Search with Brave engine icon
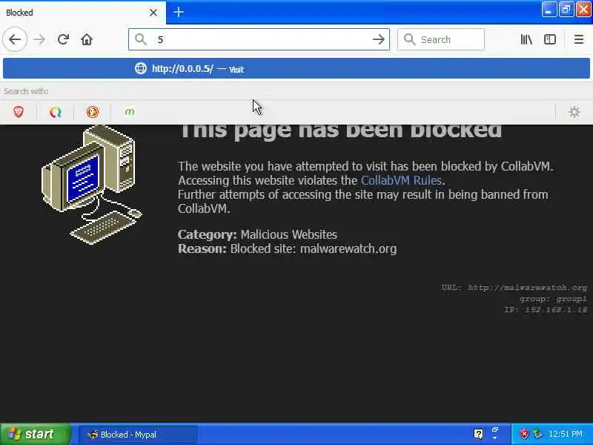Screen dimensions: 593x445 click(x=18, y=112)
